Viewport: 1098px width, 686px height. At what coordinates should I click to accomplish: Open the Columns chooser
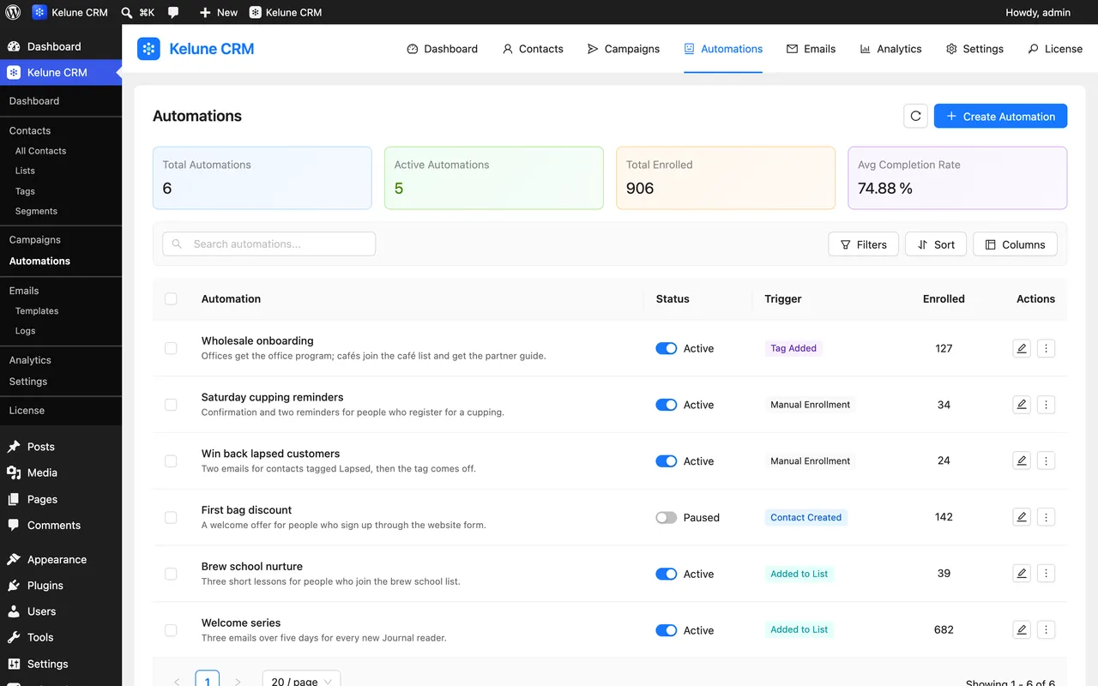(x=1015, y=244)
